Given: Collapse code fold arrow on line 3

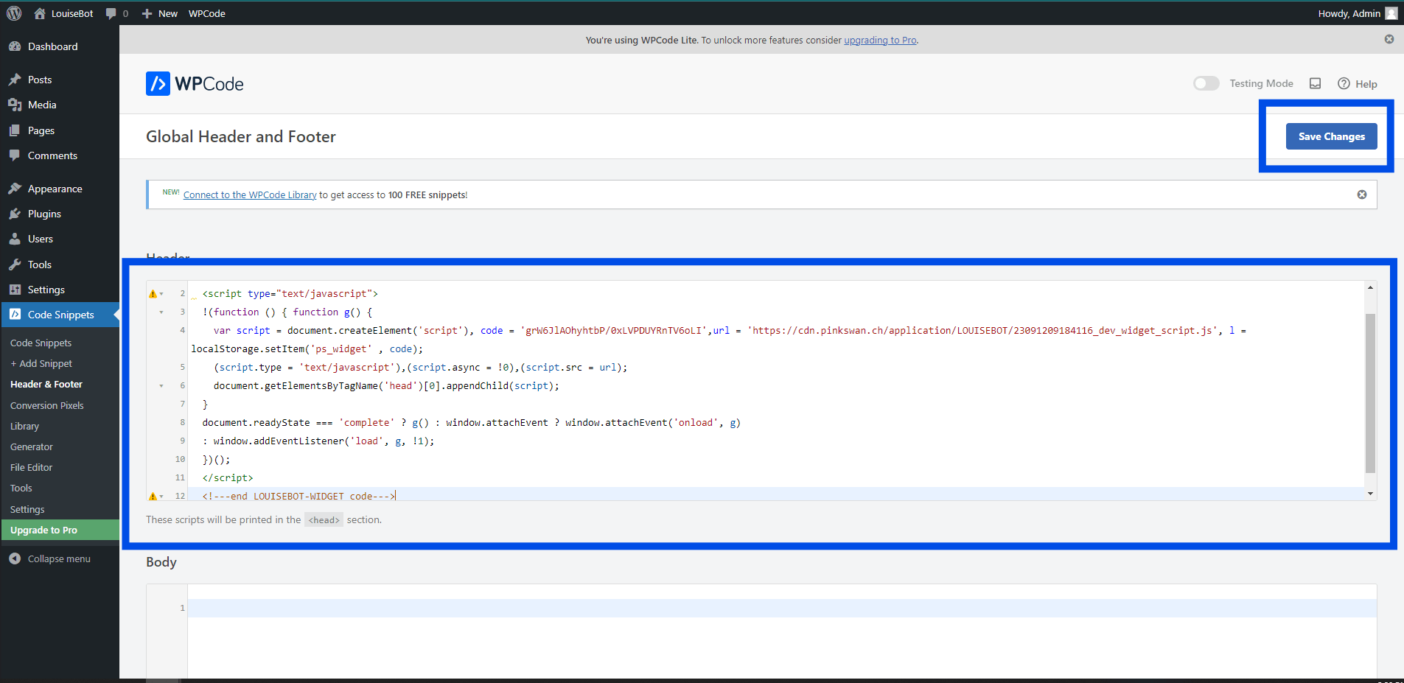Looking at the screenshot, I should point(161,312).
